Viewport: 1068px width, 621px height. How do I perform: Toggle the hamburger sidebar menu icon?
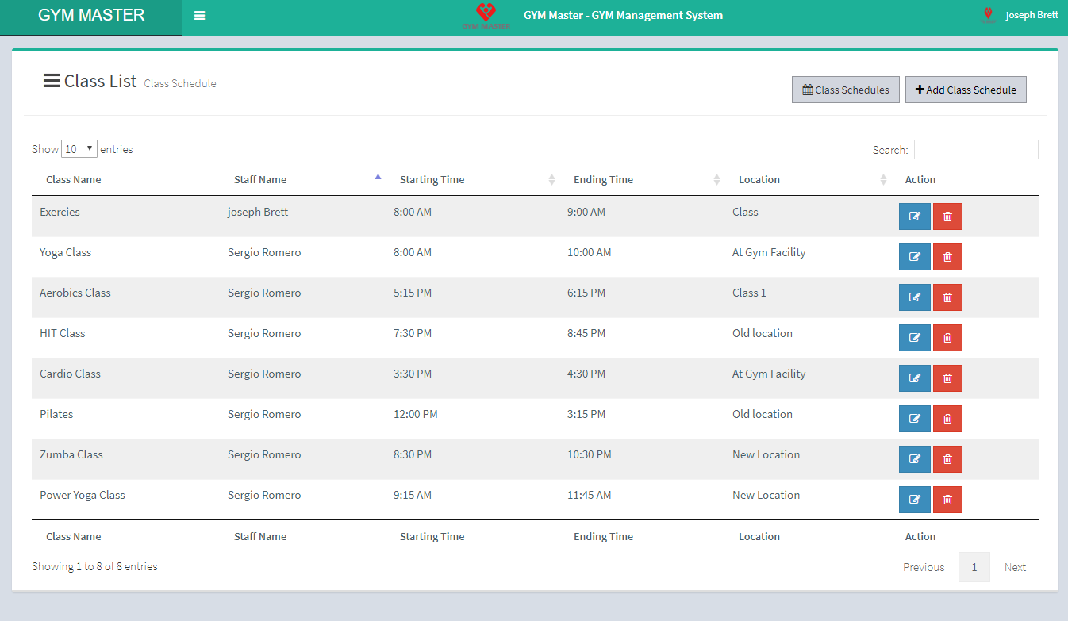(199, 16)
